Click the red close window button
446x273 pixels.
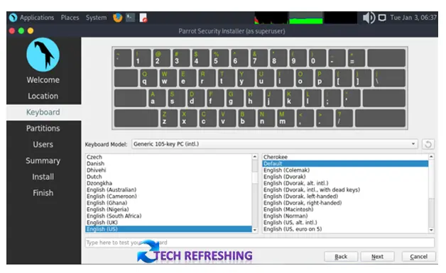tap(12, 30)
